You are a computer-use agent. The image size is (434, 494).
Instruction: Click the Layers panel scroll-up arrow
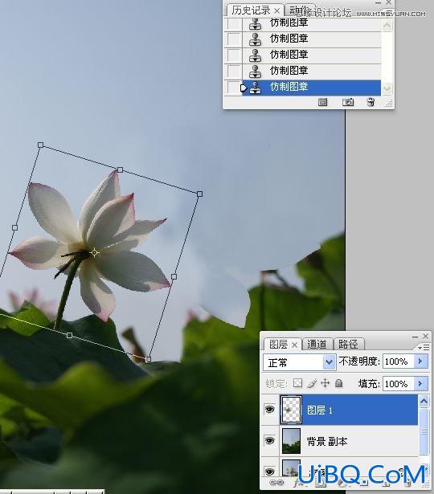[x=424, y=401]
